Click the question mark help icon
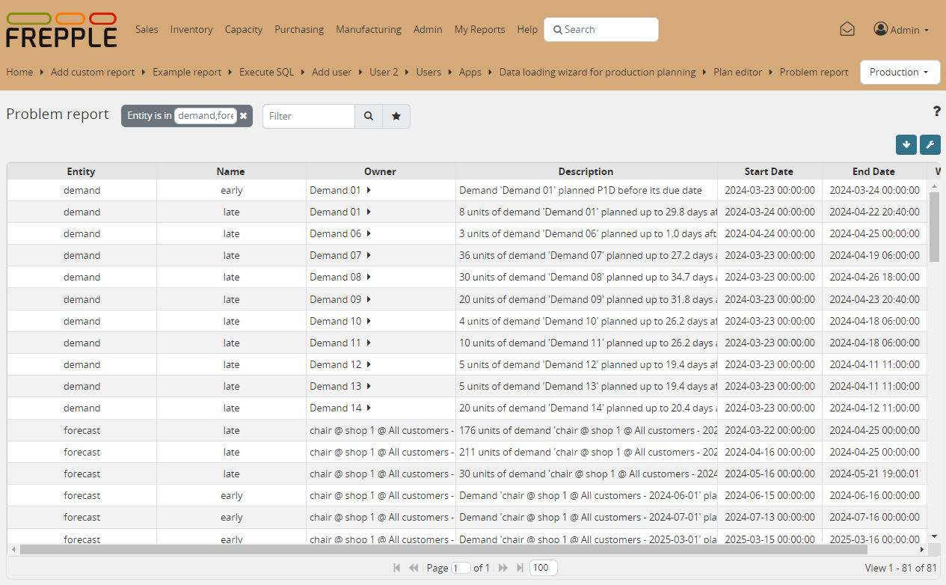946x585 pixels. click(936, 111)
